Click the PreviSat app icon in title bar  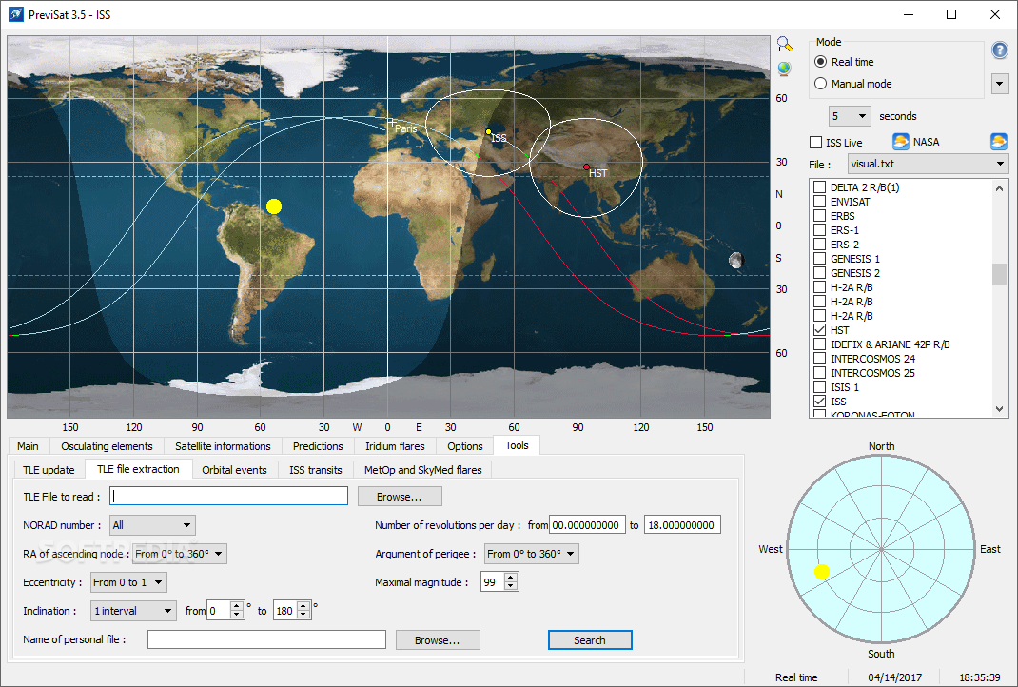15,14
